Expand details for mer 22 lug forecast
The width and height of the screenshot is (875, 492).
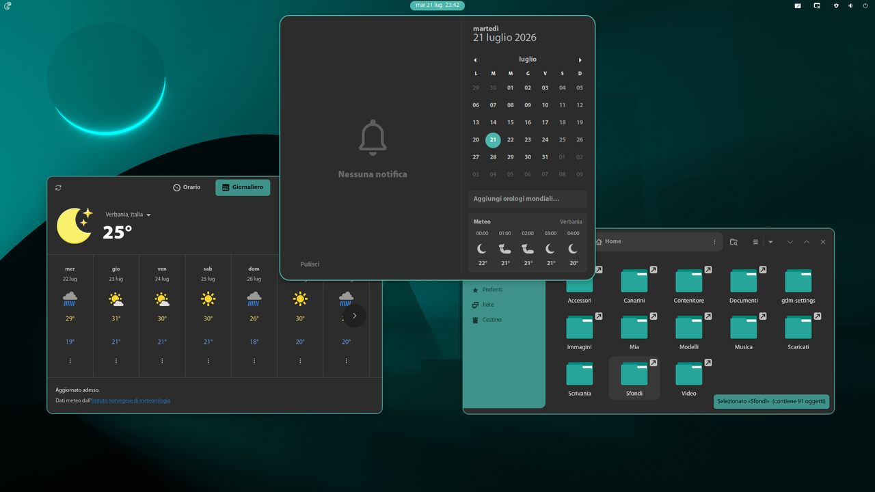[x=70, y=361]
